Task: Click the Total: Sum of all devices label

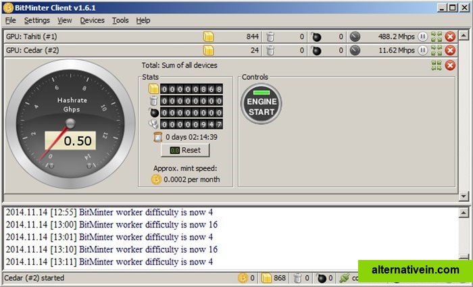Action: pyautogui.click(x=180, y=66)
